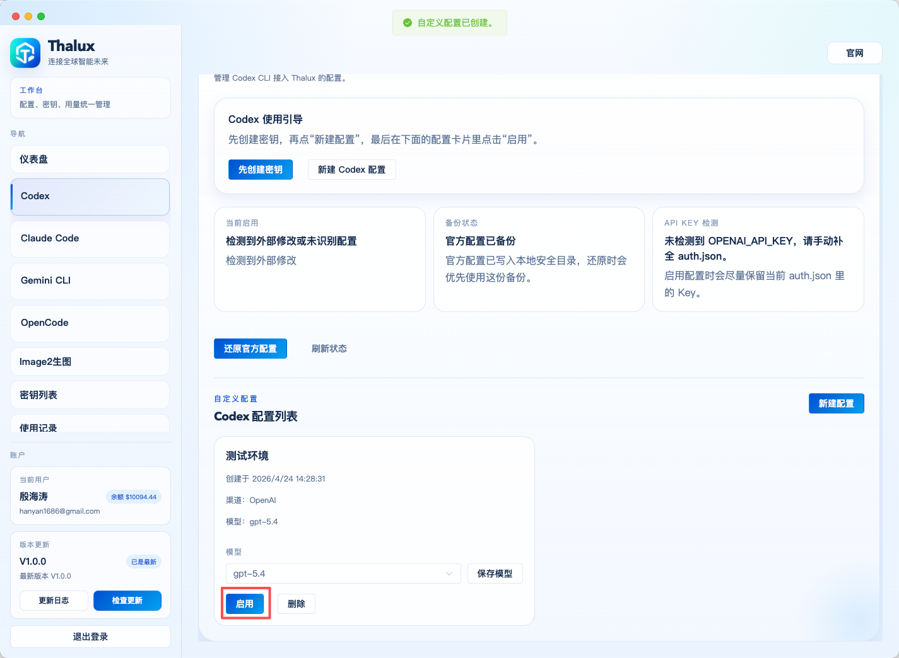Click the 检测到外部修改或未识别配置 message
Viewport: 899px width, 658px height.
pyautogui.click(x=291, y=241)
